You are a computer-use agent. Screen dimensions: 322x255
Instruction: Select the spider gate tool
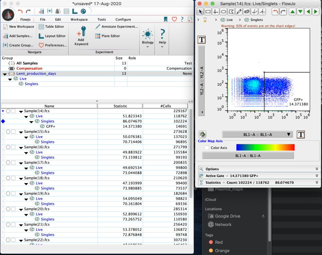click(262, 12)
